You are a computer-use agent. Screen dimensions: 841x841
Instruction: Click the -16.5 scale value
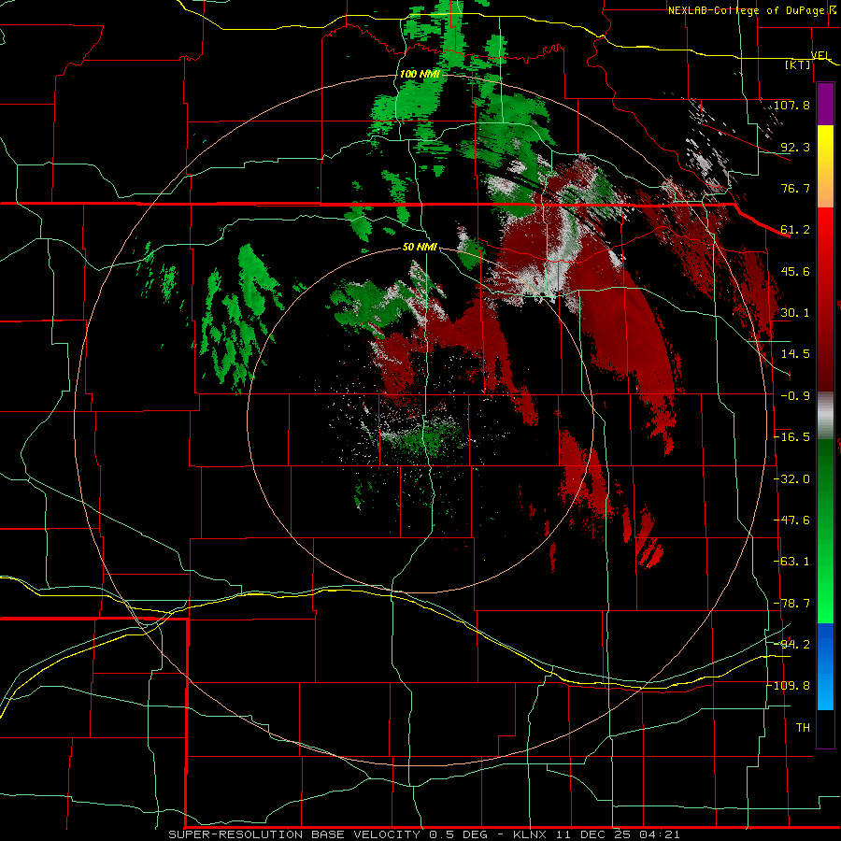pos(792,437)
